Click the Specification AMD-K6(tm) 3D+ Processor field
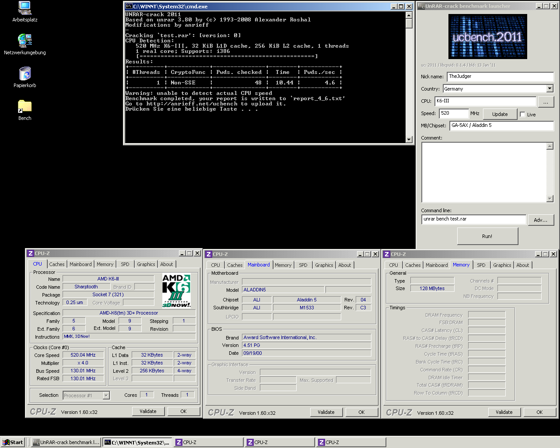The height and width of the screenshot is (448, 560). 129,313
